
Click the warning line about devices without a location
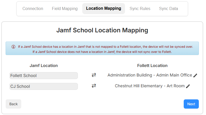click(x=102, y=52)
